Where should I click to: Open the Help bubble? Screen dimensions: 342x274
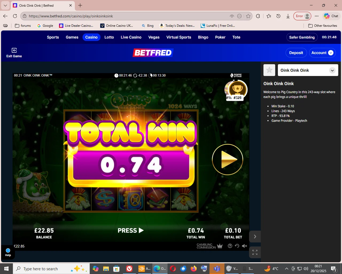(8, 252)
